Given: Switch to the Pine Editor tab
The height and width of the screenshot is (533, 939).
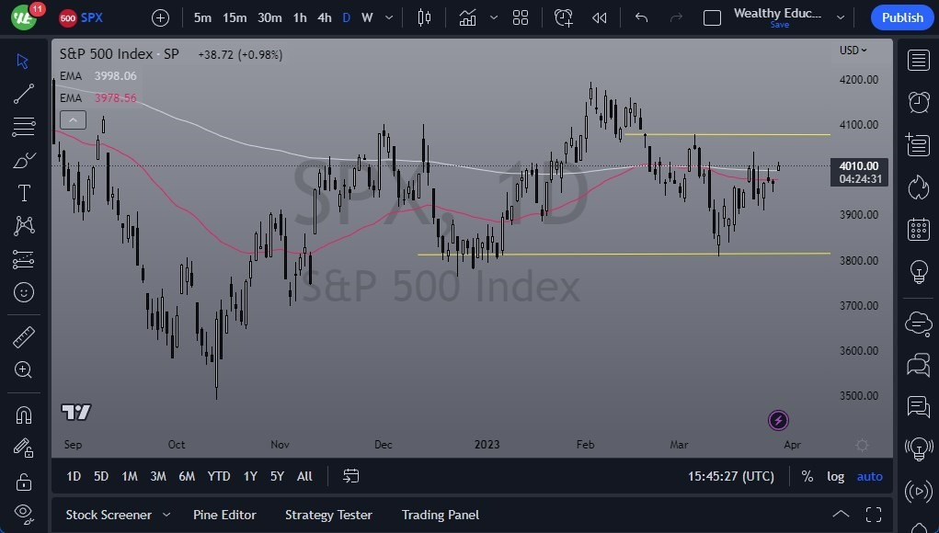Looking at the screenshot, I should (x=224, y=515).
